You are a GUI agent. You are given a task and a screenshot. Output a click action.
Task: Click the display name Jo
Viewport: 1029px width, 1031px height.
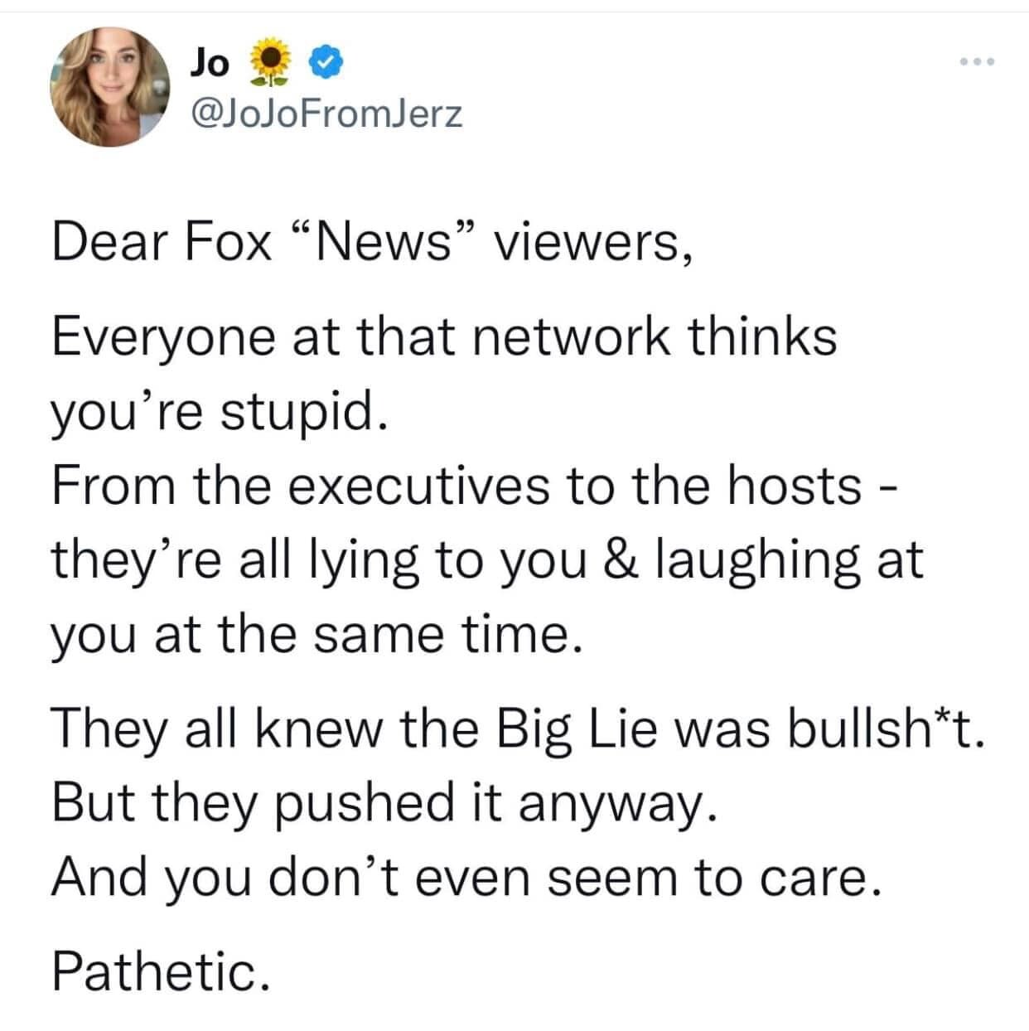[x=210, y=62]
